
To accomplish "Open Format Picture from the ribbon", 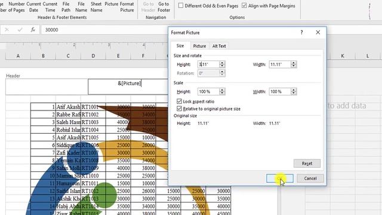I will pyautogui.click(x=127, y=7).
